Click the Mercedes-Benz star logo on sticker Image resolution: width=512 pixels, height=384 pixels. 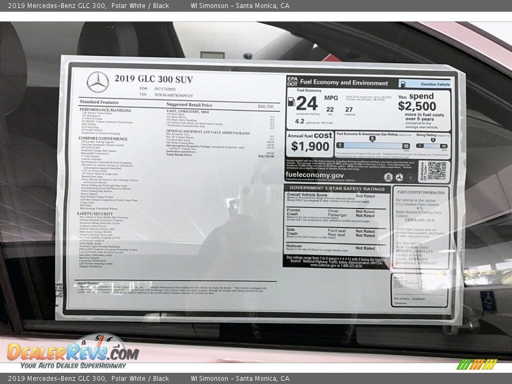[x=98, y=82]
